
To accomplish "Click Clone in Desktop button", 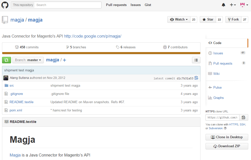I will [x=227, y=137].
